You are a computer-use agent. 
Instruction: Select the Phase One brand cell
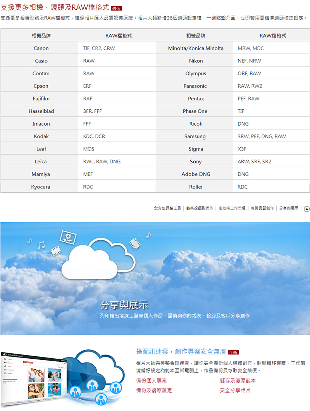click(194, 111)
